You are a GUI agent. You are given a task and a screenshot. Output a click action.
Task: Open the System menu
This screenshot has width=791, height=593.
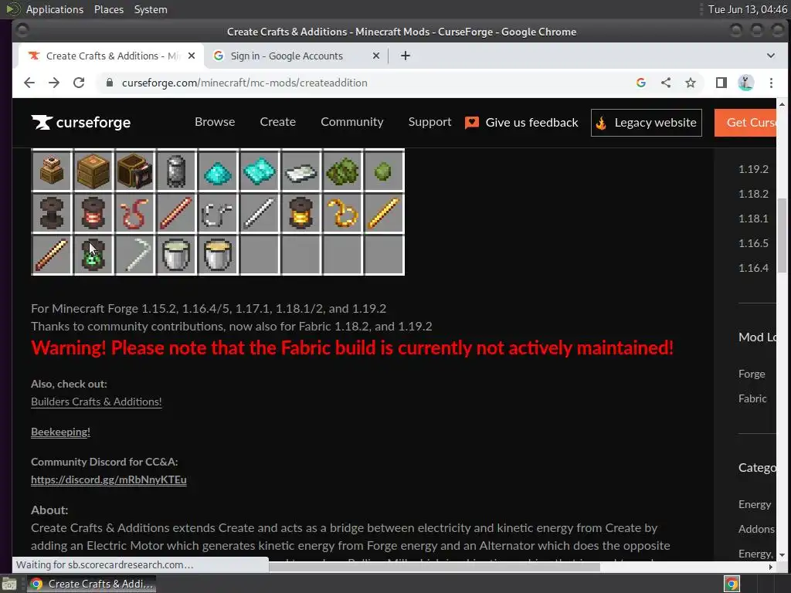(151, 9)
